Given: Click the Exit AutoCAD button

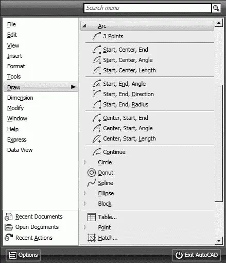Looking at the screenshot, I should tap(196, 255).
